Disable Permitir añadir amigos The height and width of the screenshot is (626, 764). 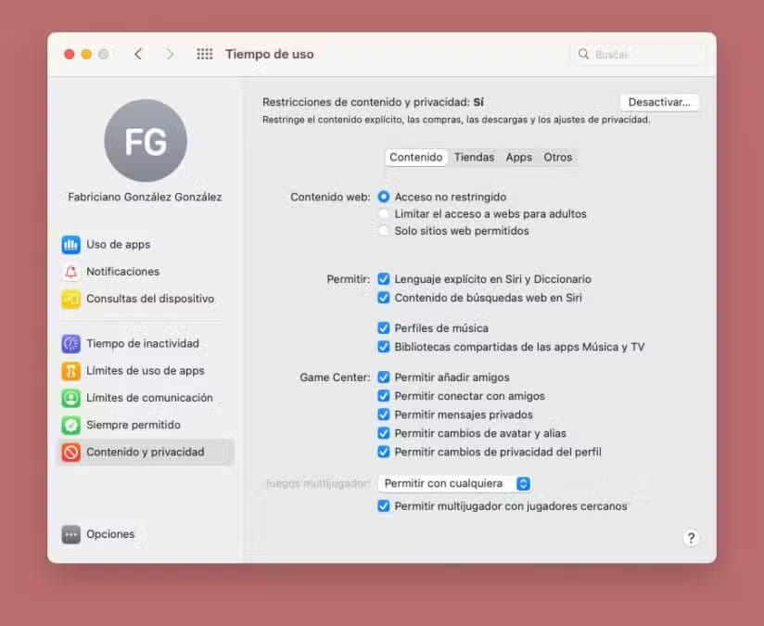pos(384,377)
